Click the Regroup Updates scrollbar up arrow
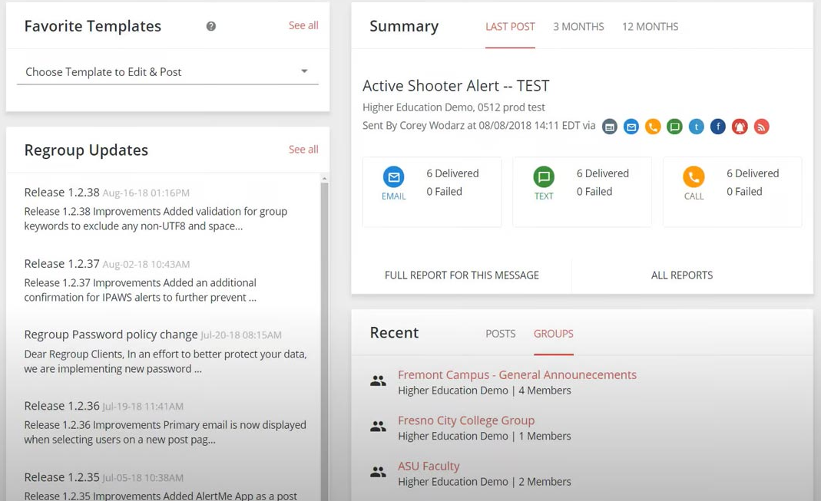Screen dimensions: 821x501 (324, 179)
